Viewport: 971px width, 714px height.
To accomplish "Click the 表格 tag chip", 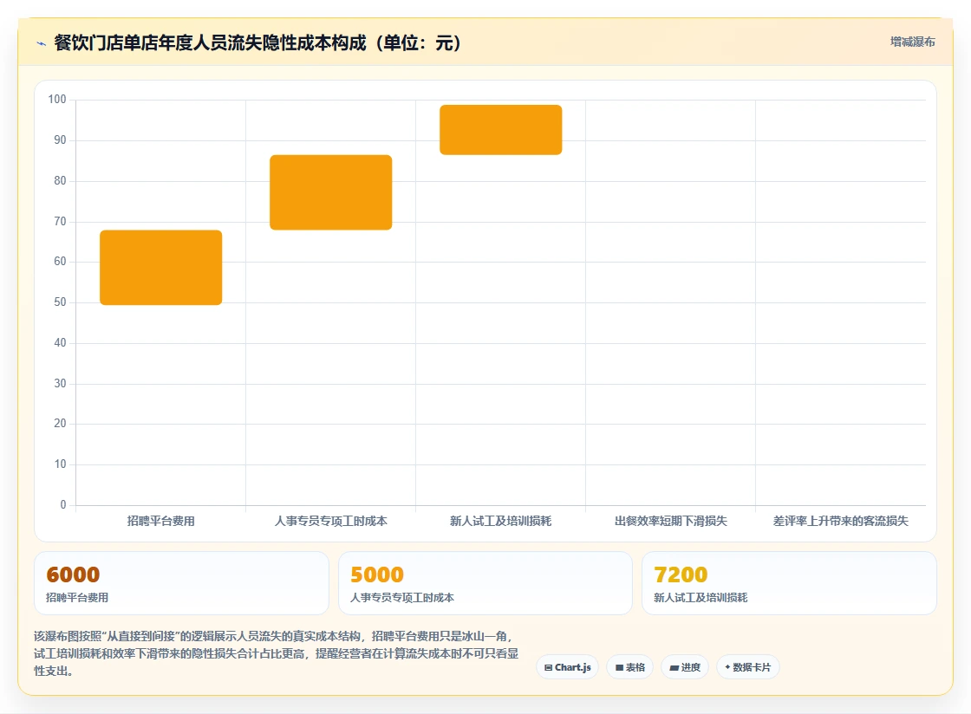I will pos(629,667).
